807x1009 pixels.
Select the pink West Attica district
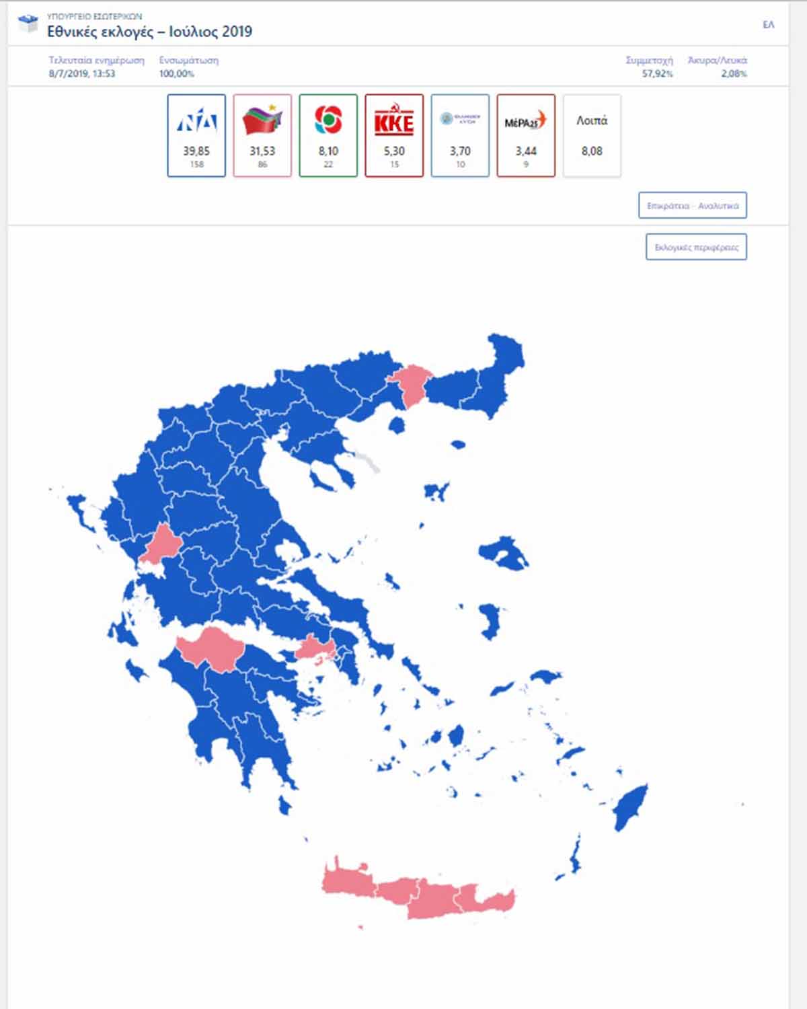[x=313, y=648]
